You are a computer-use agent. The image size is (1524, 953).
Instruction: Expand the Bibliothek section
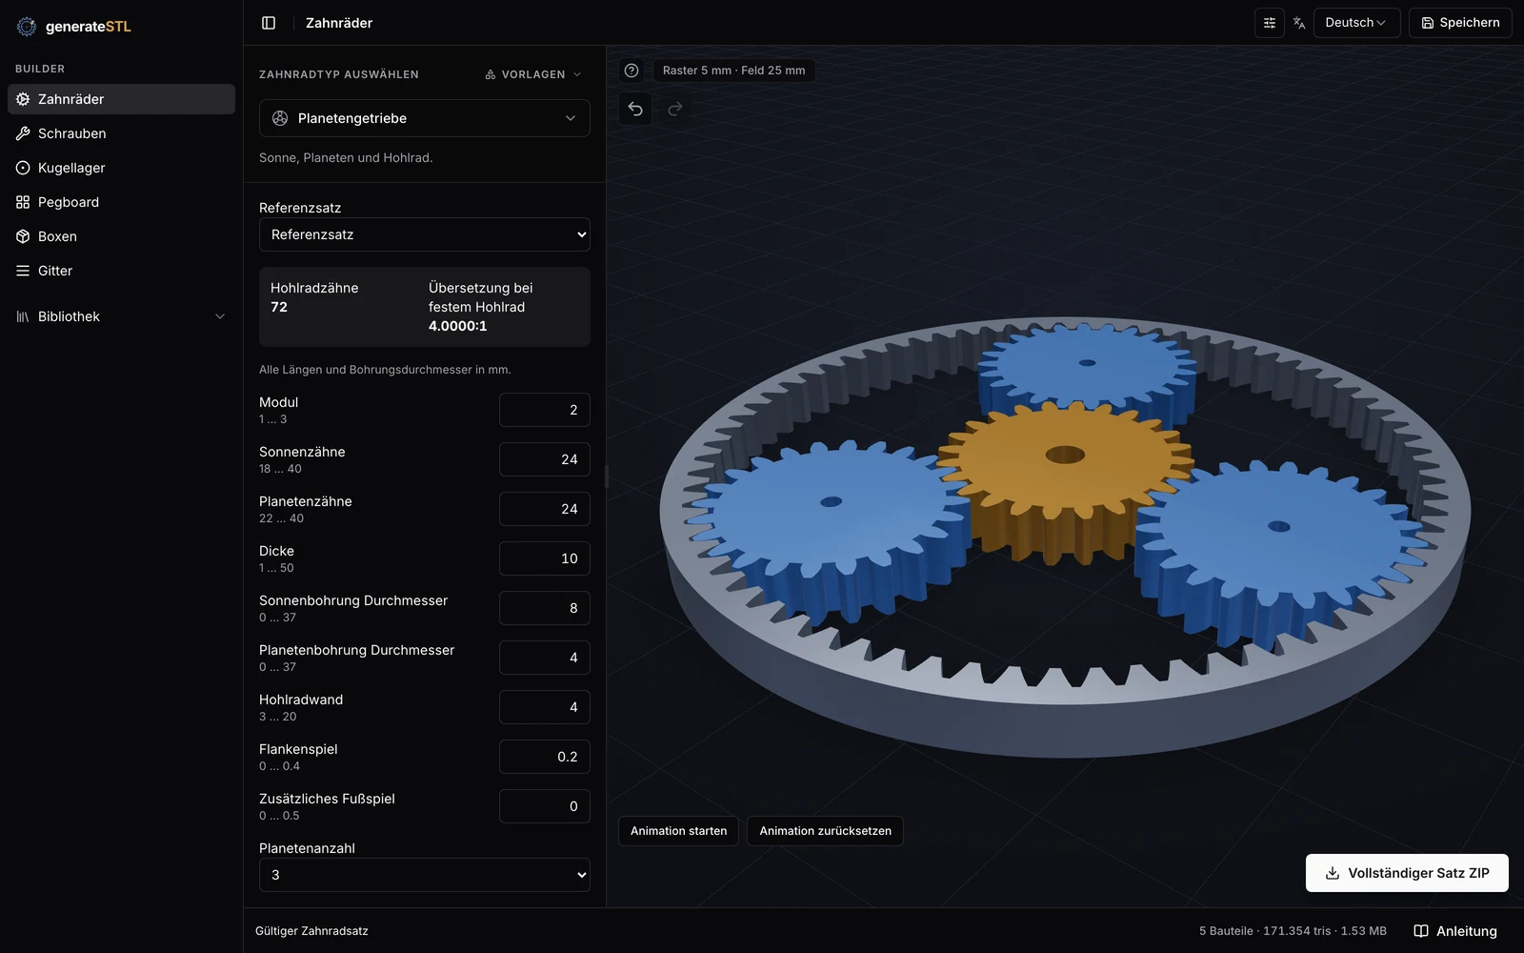pyautogui.click(x=121, y=316)
